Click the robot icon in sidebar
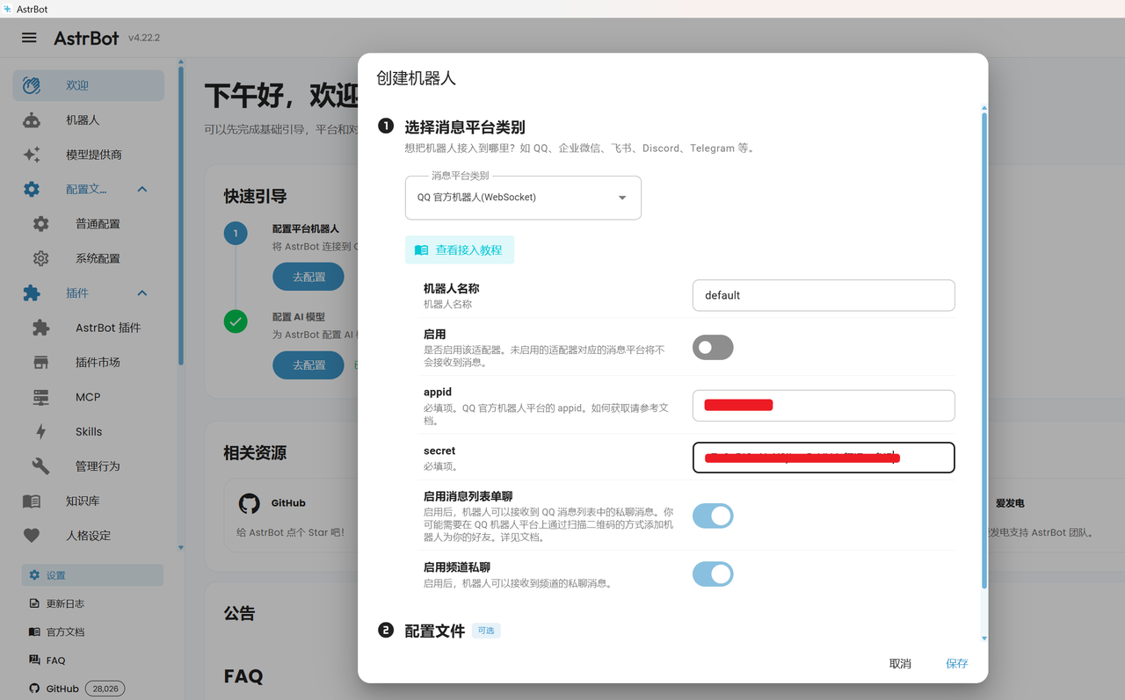Image resolution: width=1125 pixels, height=700 pixels. click(x=32, y=120)
